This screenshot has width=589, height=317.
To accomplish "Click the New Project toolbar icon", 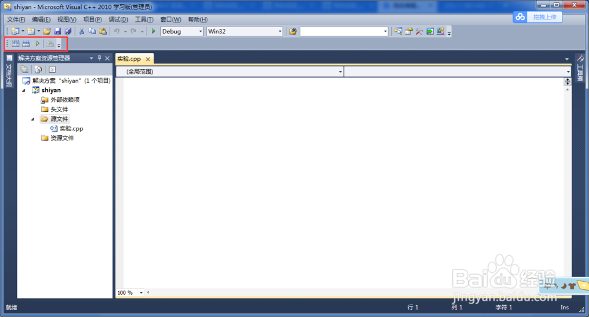I will point(15,31).
